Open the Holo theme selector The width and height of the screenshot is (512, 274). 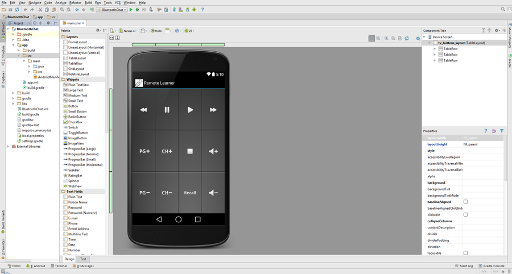pos(156,31)
